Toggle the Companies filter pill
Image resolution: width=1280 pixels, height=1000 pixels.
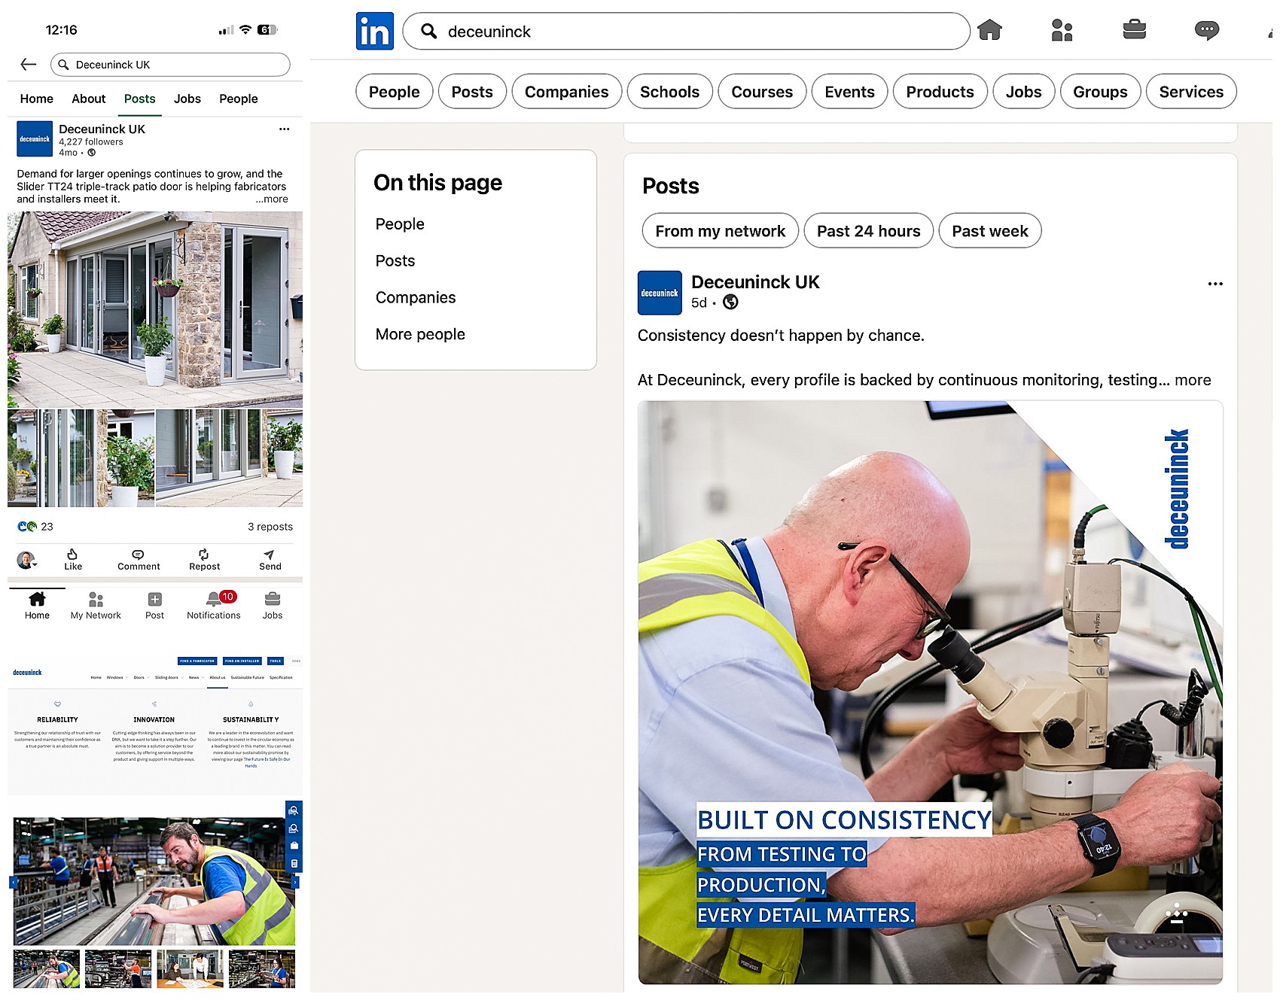pos(567,92)
